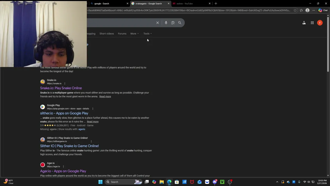Click the Google Play site favicon
The width and height of the screenshot is (330, 186).
(43, 107)
